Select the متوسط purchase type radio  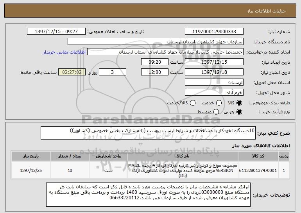click(x=216, y=112)
